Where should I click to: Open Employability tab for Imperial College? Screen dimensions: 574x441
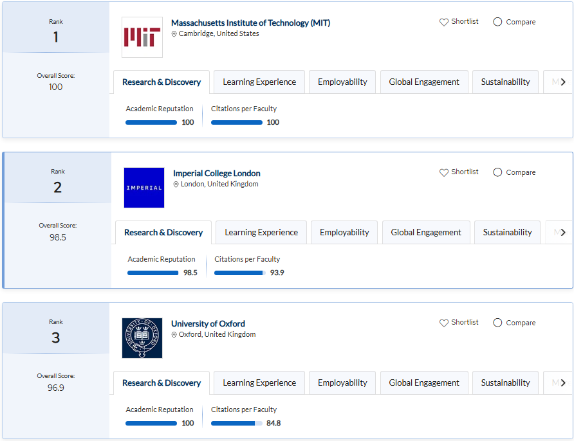[x=344, y=232]
